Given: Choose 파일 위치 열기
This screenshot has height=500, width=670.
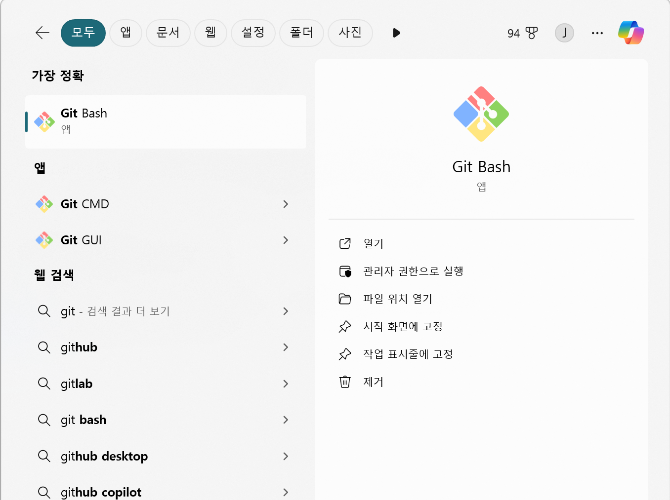Looking at the screenshot, I should 398,299.
